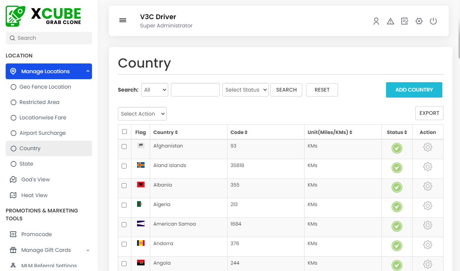Open the Select Status dropdown
The image size is (460, 271).
[245, 90]
